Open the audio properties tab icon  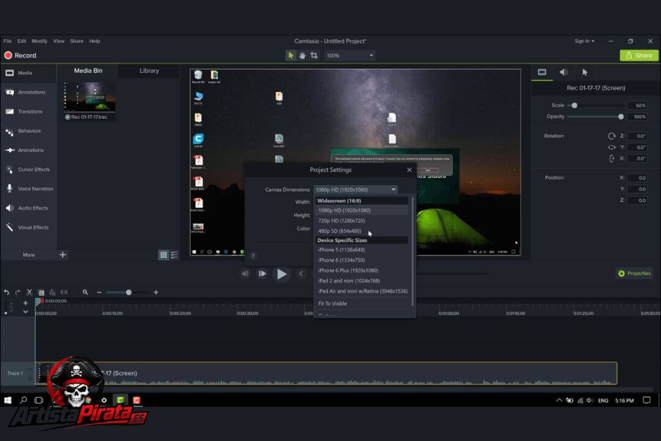click(563, 72)
